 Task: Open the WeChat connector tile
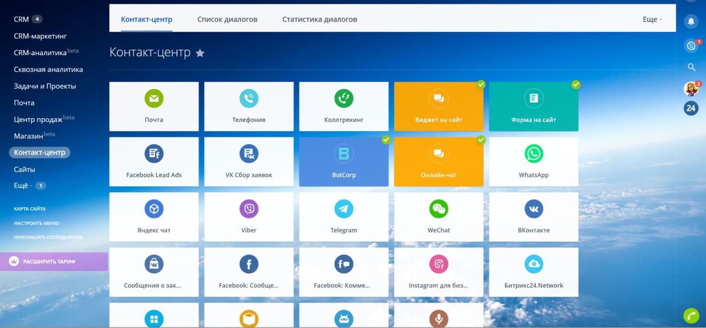coord(438,217)
